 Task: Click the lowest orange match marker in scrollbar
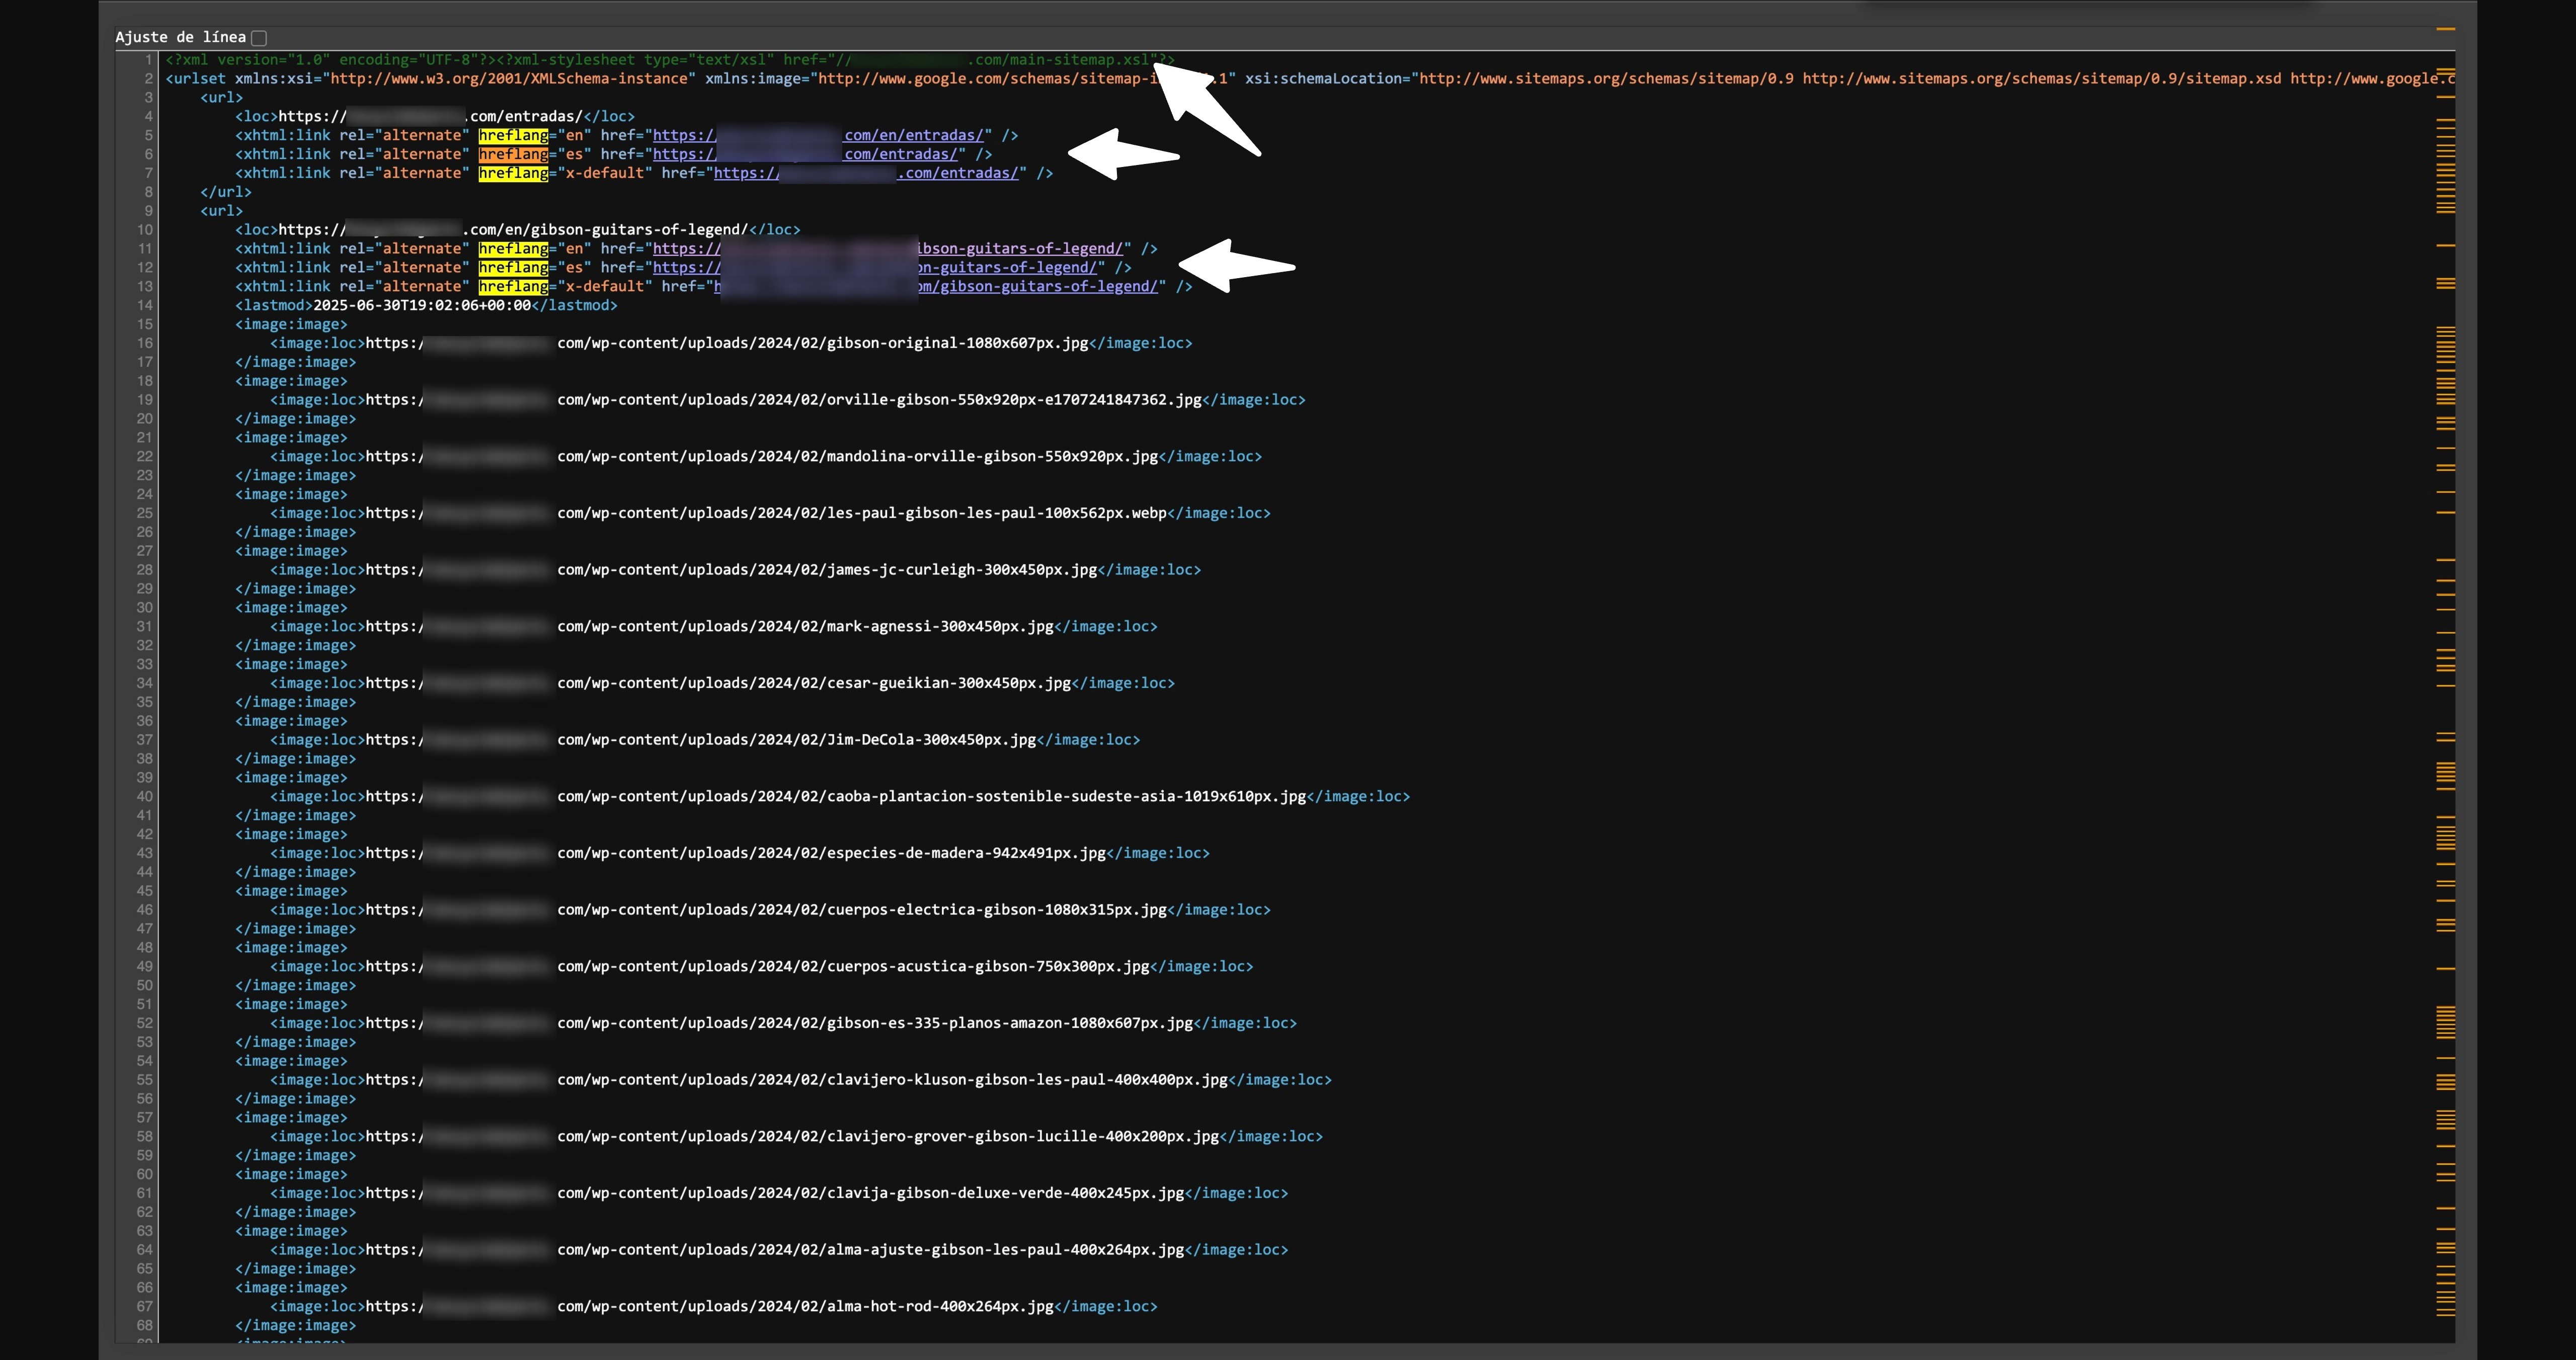(x=2445, y=1315)
